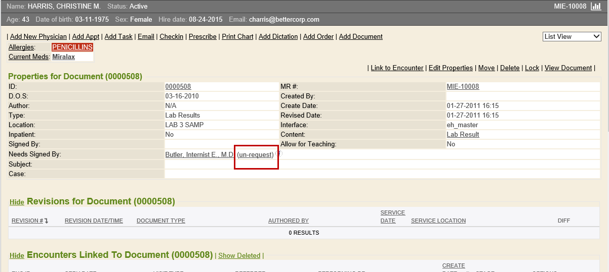
Task: Open the List View dropdown
Action: [572, 37]
